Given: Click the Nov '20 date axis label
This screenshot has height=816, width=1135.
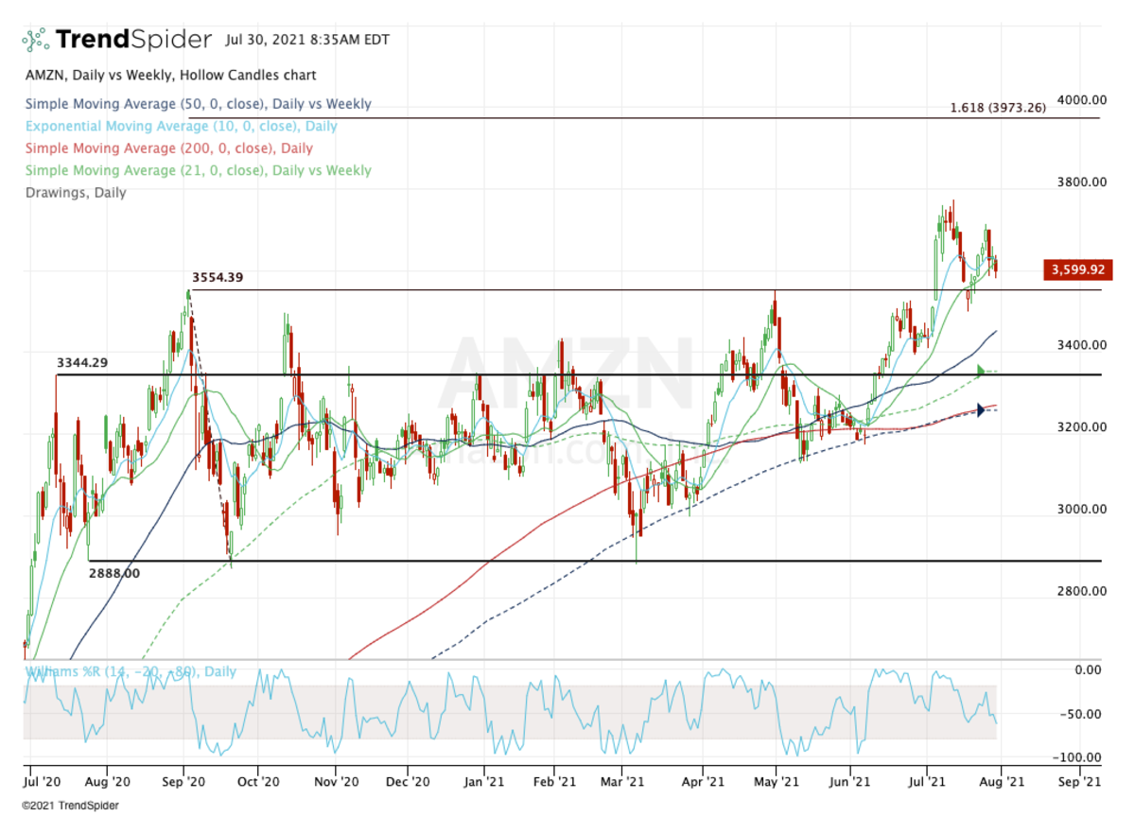Looking at the screenshot, I should click(337, 782).
